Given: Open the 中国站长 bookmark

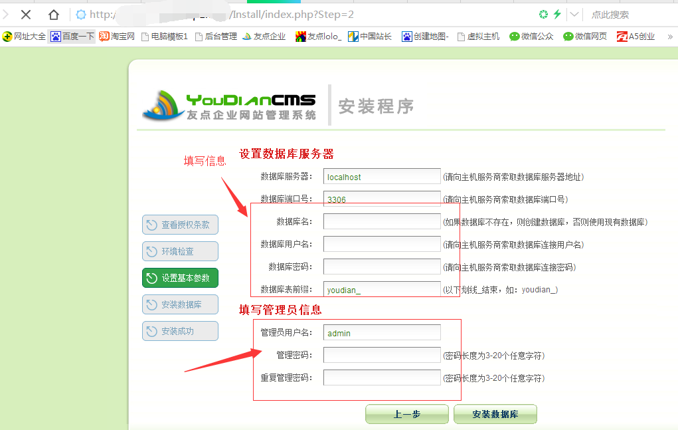Looking at the screenshot, I should tap(370, 37).
